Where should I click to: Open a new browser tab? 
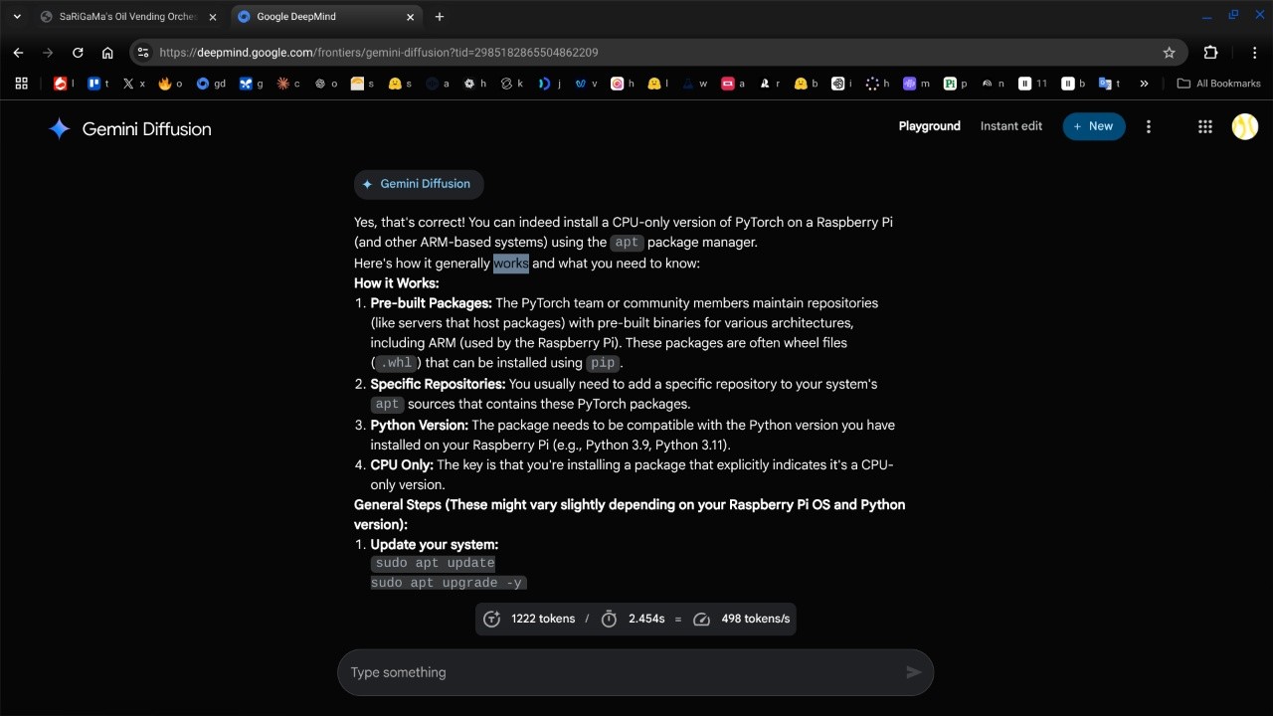click(440, 17)
